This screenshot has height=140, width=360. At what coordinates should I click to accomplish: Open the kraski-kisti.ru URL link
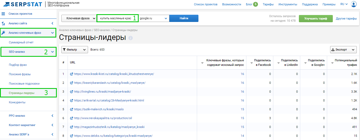pyautogui.click(x=114, y=74)
